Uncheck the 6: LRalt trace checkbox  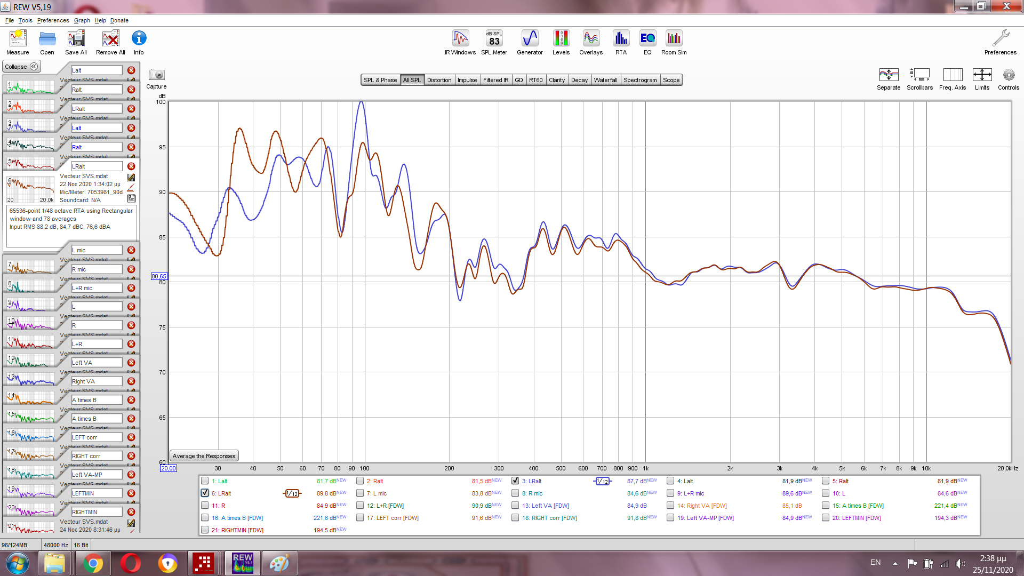click(x=205, y=493)
